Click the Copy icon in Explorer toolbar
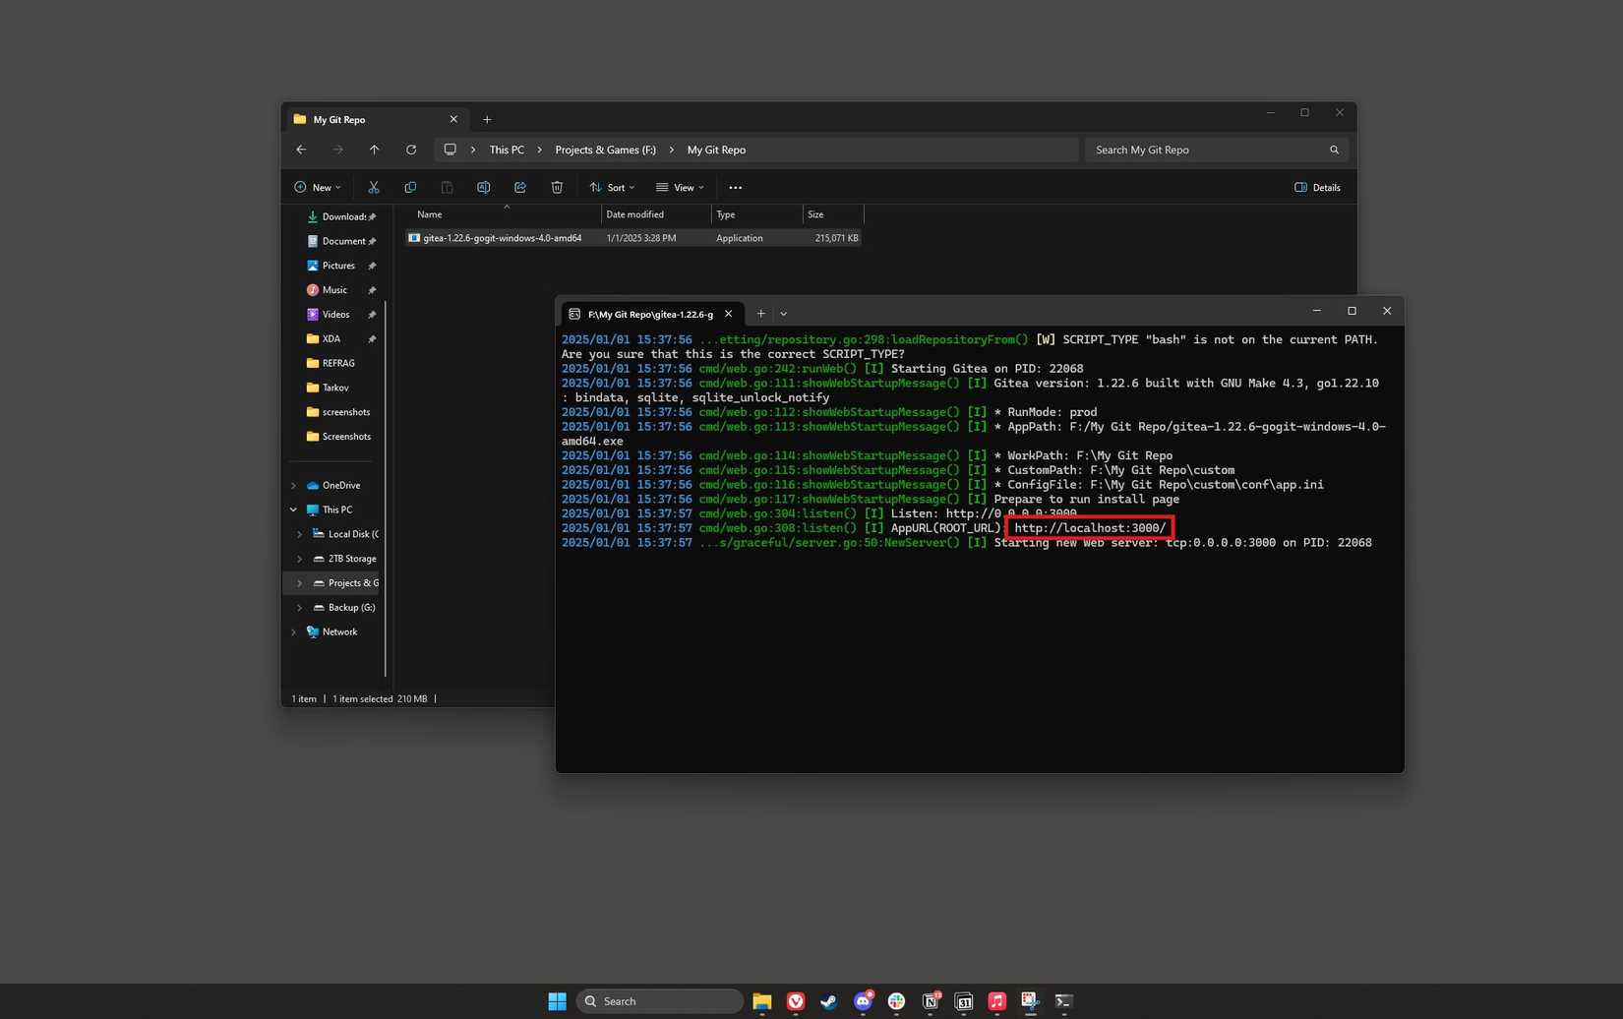The width and height of the screenshot is (1623, 1019). (410, 187)
